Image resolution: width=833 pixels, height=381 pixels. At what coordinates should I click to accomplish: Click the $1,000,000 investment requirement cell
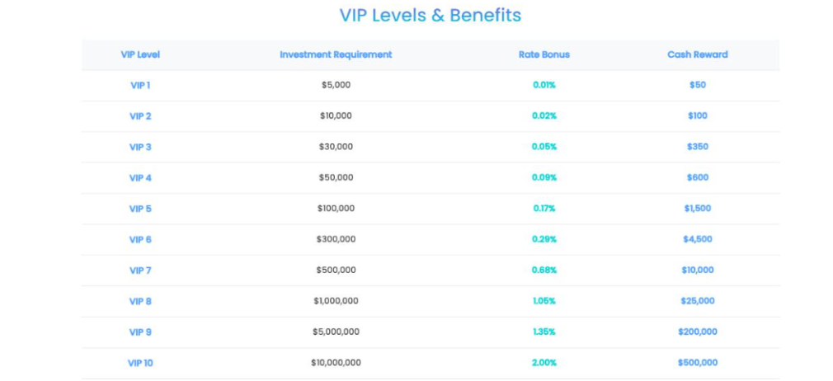[x=336, y=301]
